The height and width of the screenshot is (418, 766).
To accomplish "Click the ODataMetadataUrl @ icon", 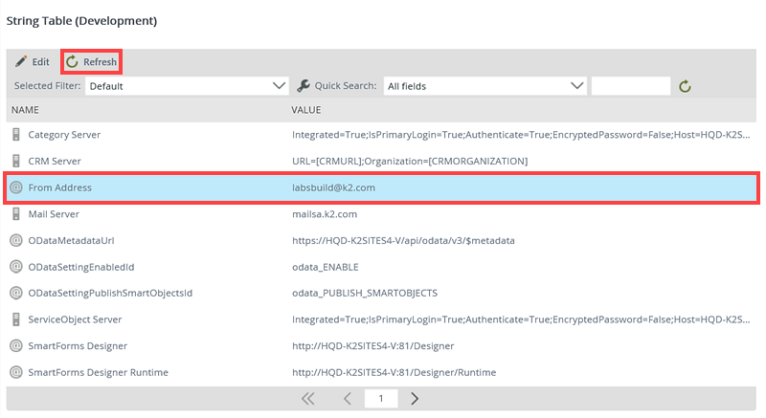I will click(15, 240).
